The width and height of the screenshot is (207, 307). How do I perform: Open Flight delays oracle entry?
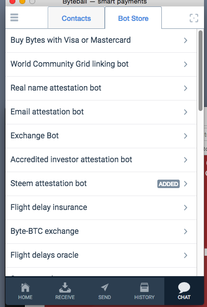tap(101, 255)
